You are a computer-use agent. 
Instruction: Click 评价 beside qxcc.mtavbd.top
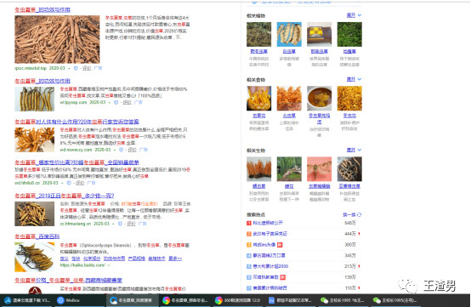pos(87,68)
